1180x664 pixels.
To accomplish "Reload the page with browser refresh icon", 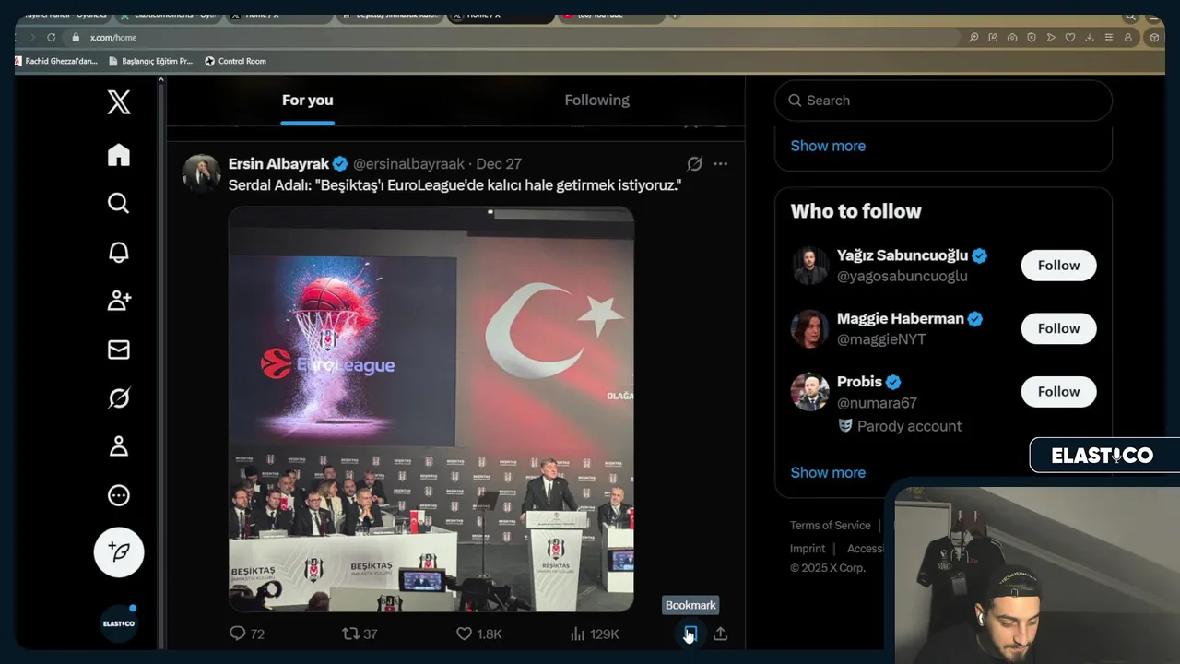I will [52, 38].
